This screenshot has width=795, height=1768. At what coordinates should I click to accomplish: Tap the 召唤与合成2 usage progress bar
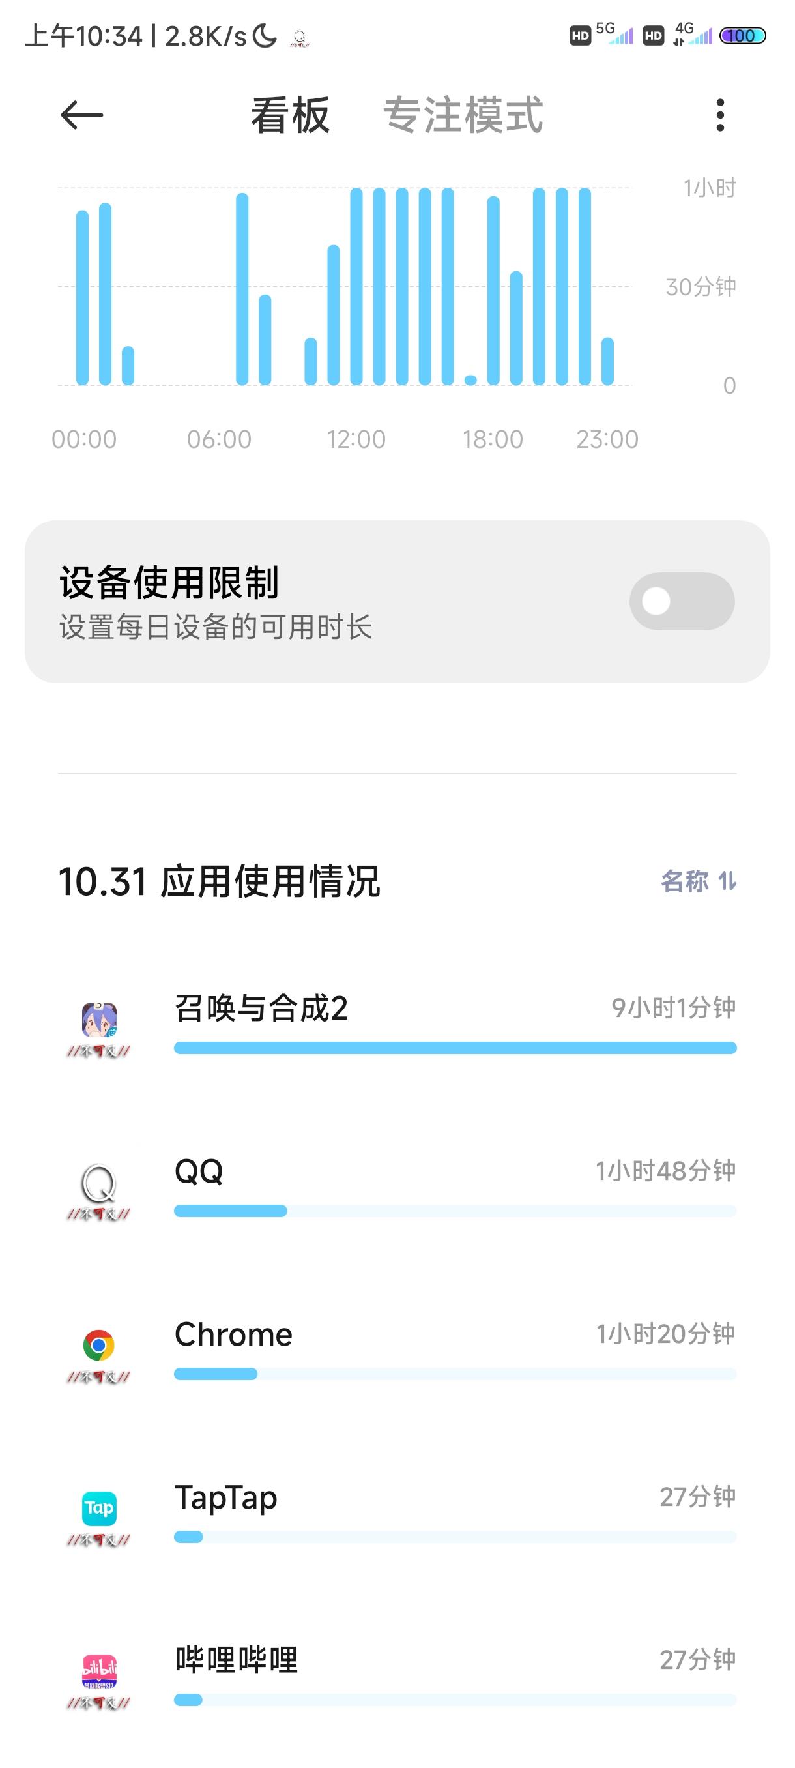pyautogui.click(x=455, y=1048)
